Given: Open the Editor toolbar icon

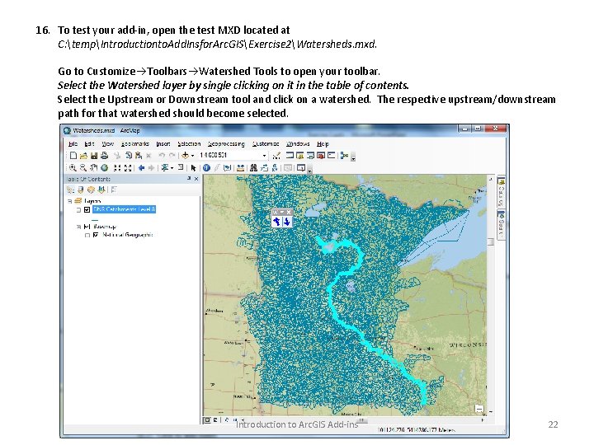Looking at the screenshot, I should [x=276, y=156].
